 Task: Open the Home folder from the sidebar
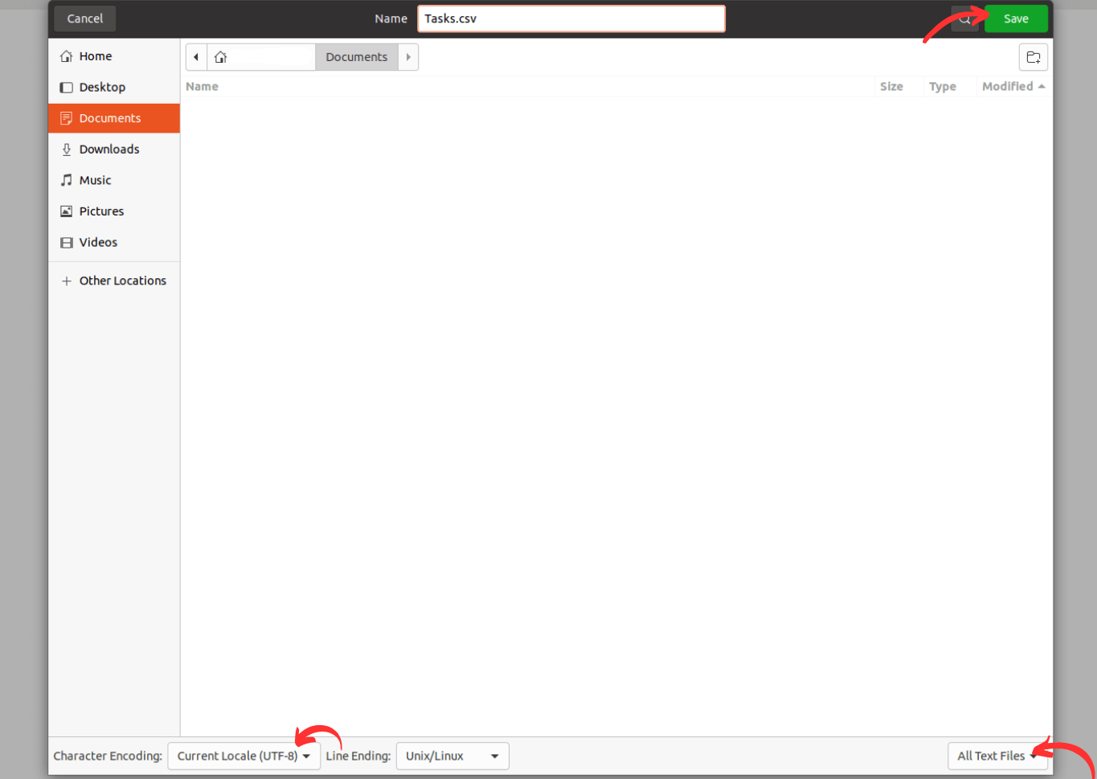pos(95,55)
